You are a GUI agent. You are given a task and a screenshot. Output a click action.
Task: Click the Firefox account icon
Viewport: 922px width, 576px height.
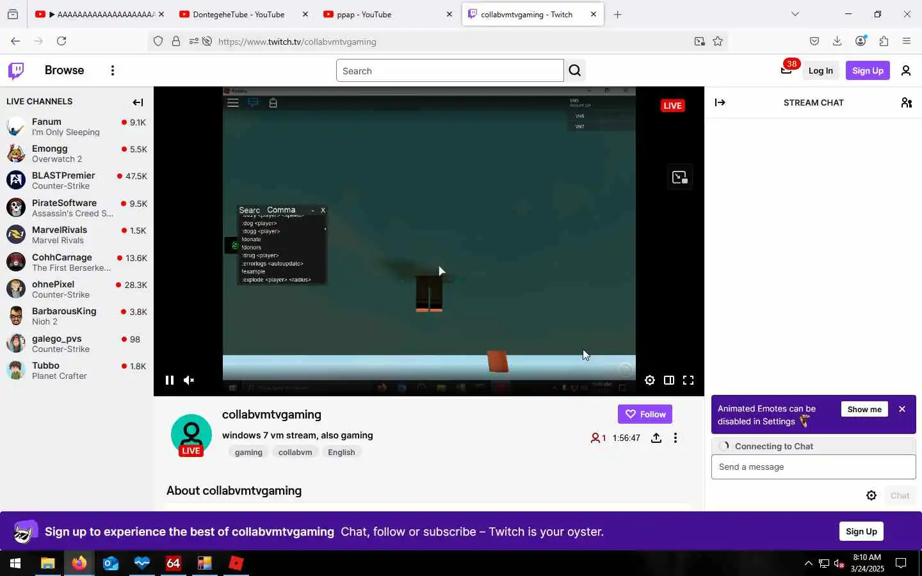861,41
